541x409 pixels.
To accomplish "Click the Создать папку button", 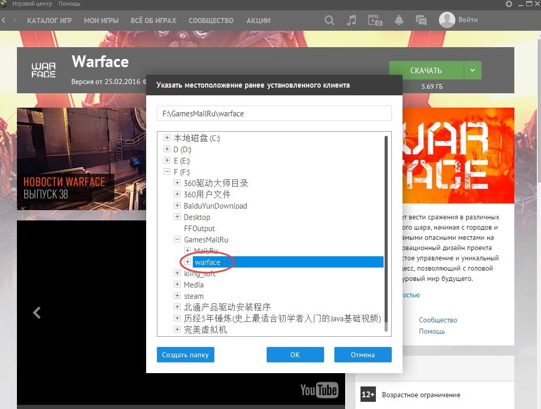I will (x=186, y=355).
